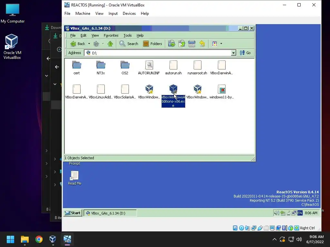The width and height of the screenshot is (330, 247).
Task: Open the explorer Edit menu
Action: pyautogui.click(x=83, y=35)
